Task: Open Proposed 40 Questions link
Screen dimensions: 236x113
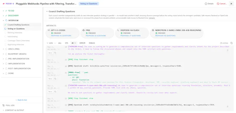Action: click(x=165, y=36)
